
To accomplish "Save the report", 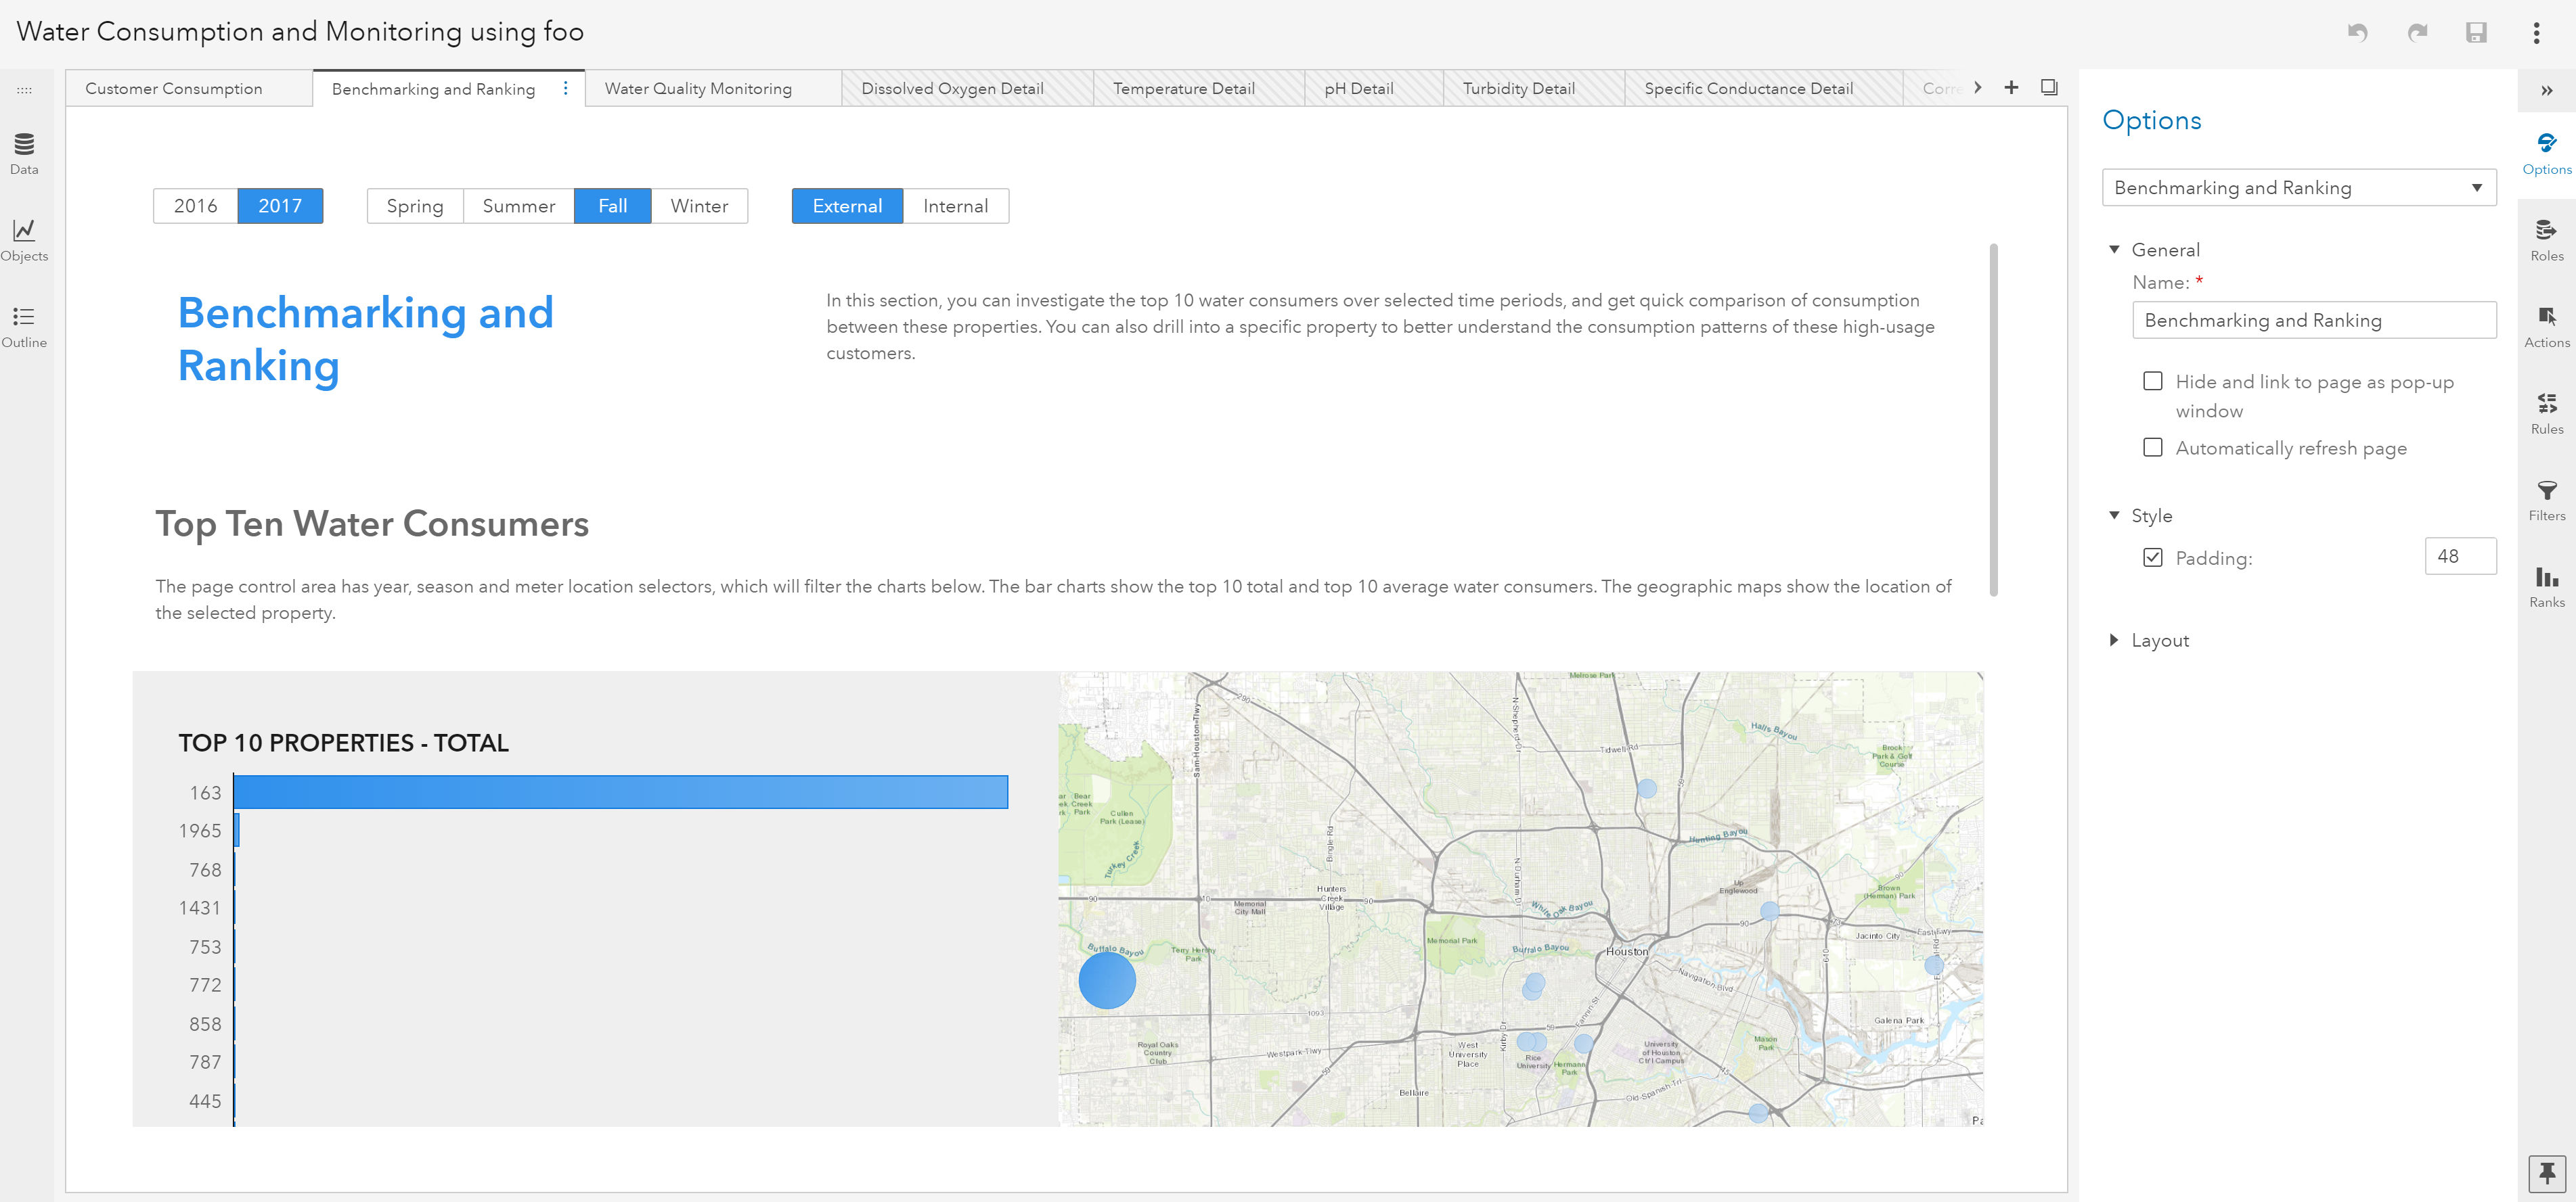I will point(2477,33).
